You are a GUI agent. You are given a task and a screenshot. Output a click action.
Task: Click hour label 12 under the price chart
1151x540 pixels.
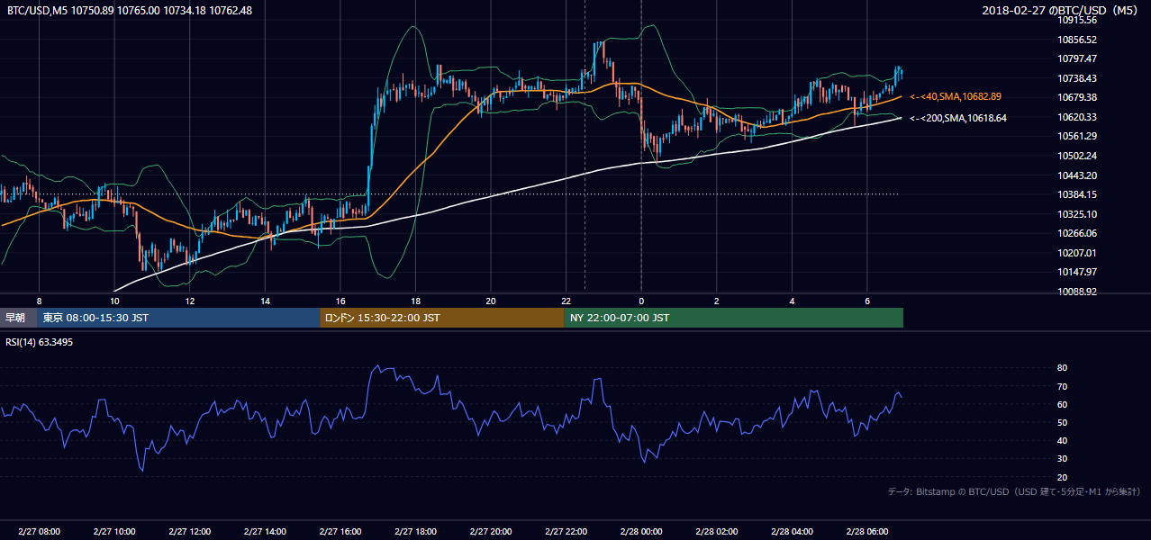click(189, 301)
